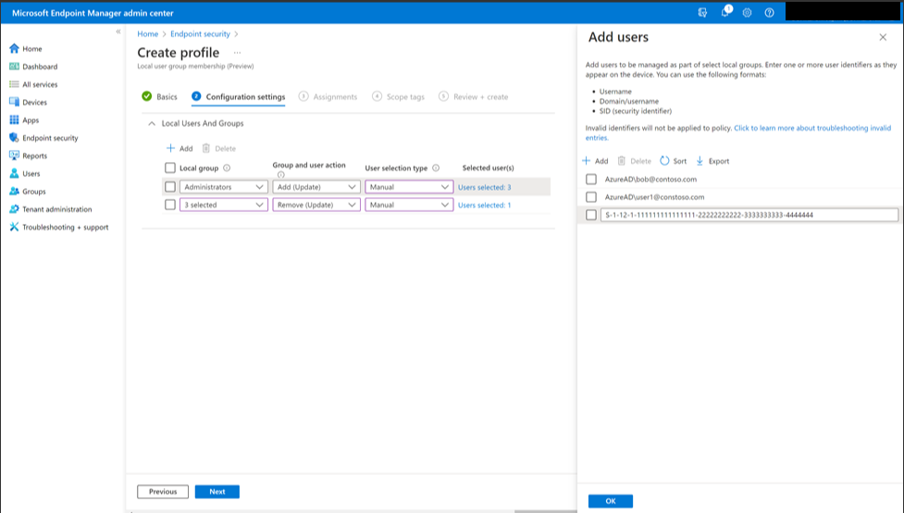This screenshot has width=904, height=513.
Task: Open the Add (Update) action dropdown
Action: (316, 187)
